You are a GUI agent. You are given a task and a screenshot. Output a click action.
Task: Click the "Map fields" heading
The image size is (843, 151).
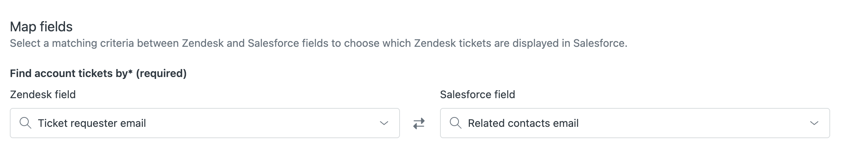coord(41,26)
